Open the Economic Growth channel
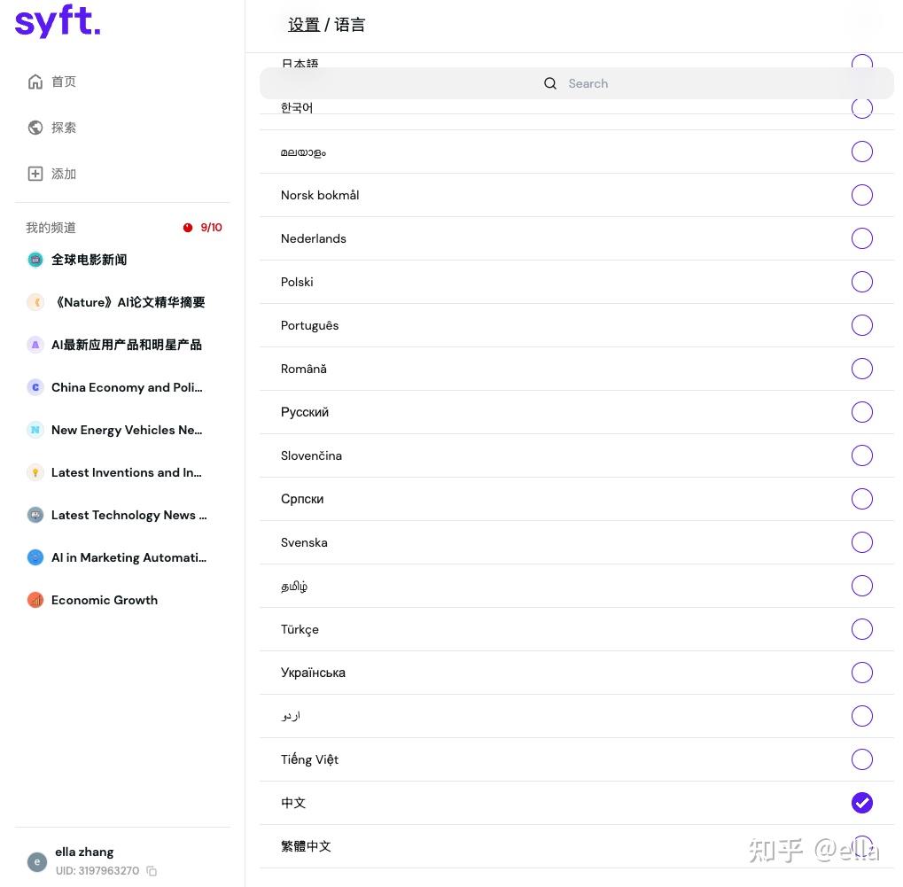The width and height of the screenshot is (903, 887). pos(104,600)
